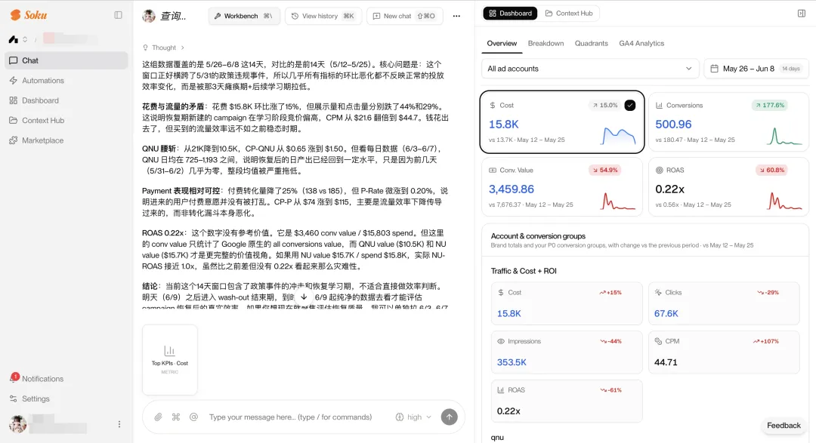Open Automations in the left sidebar
This screenshot has height=443, width=816.
click(66, 81)
